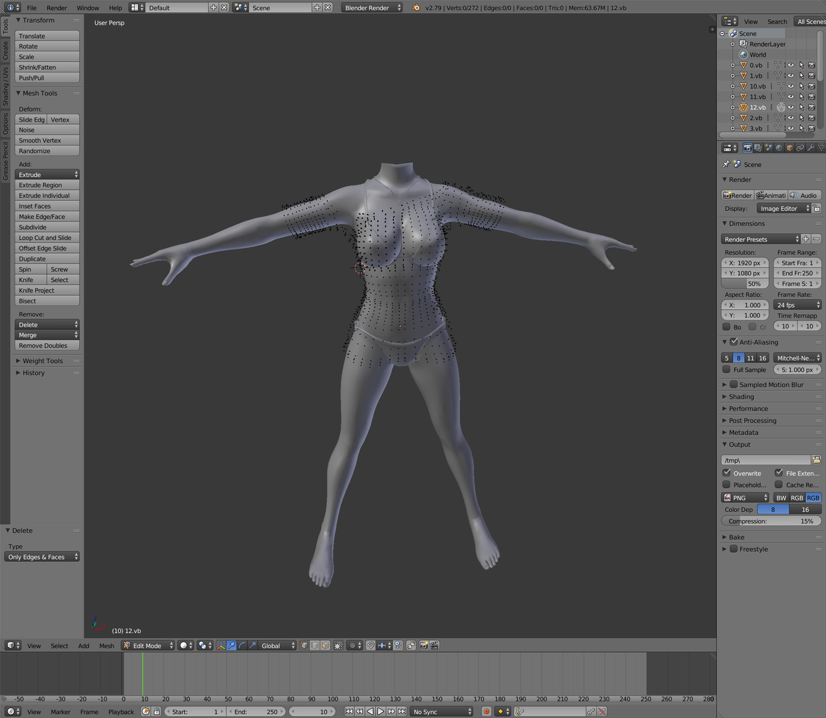Play animation forward

[381, 711]
